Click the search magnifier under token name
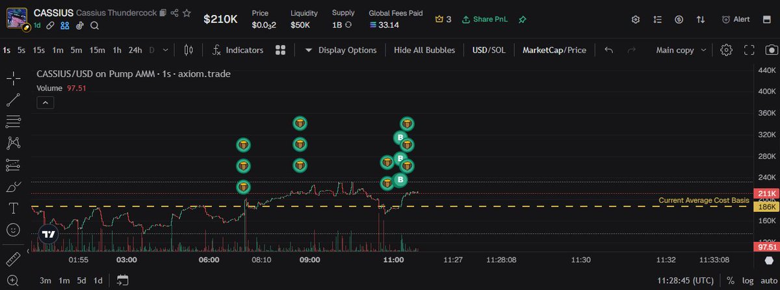Screen dimensions: 780x290 point(95,26)
